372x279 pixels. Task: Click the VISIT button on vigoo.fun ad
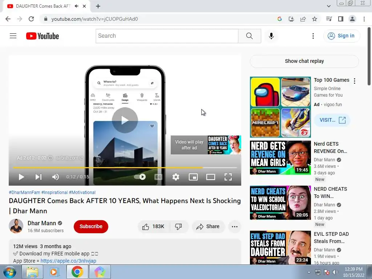pyautogui.click(x=332, y=120)
